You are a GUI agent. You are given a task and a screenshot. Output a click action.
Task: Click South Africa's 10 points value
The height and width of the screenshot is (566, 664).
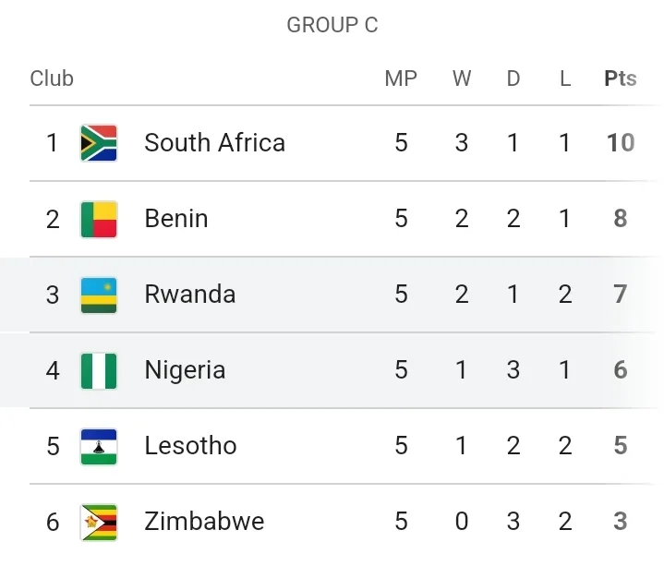coord(620,143)
